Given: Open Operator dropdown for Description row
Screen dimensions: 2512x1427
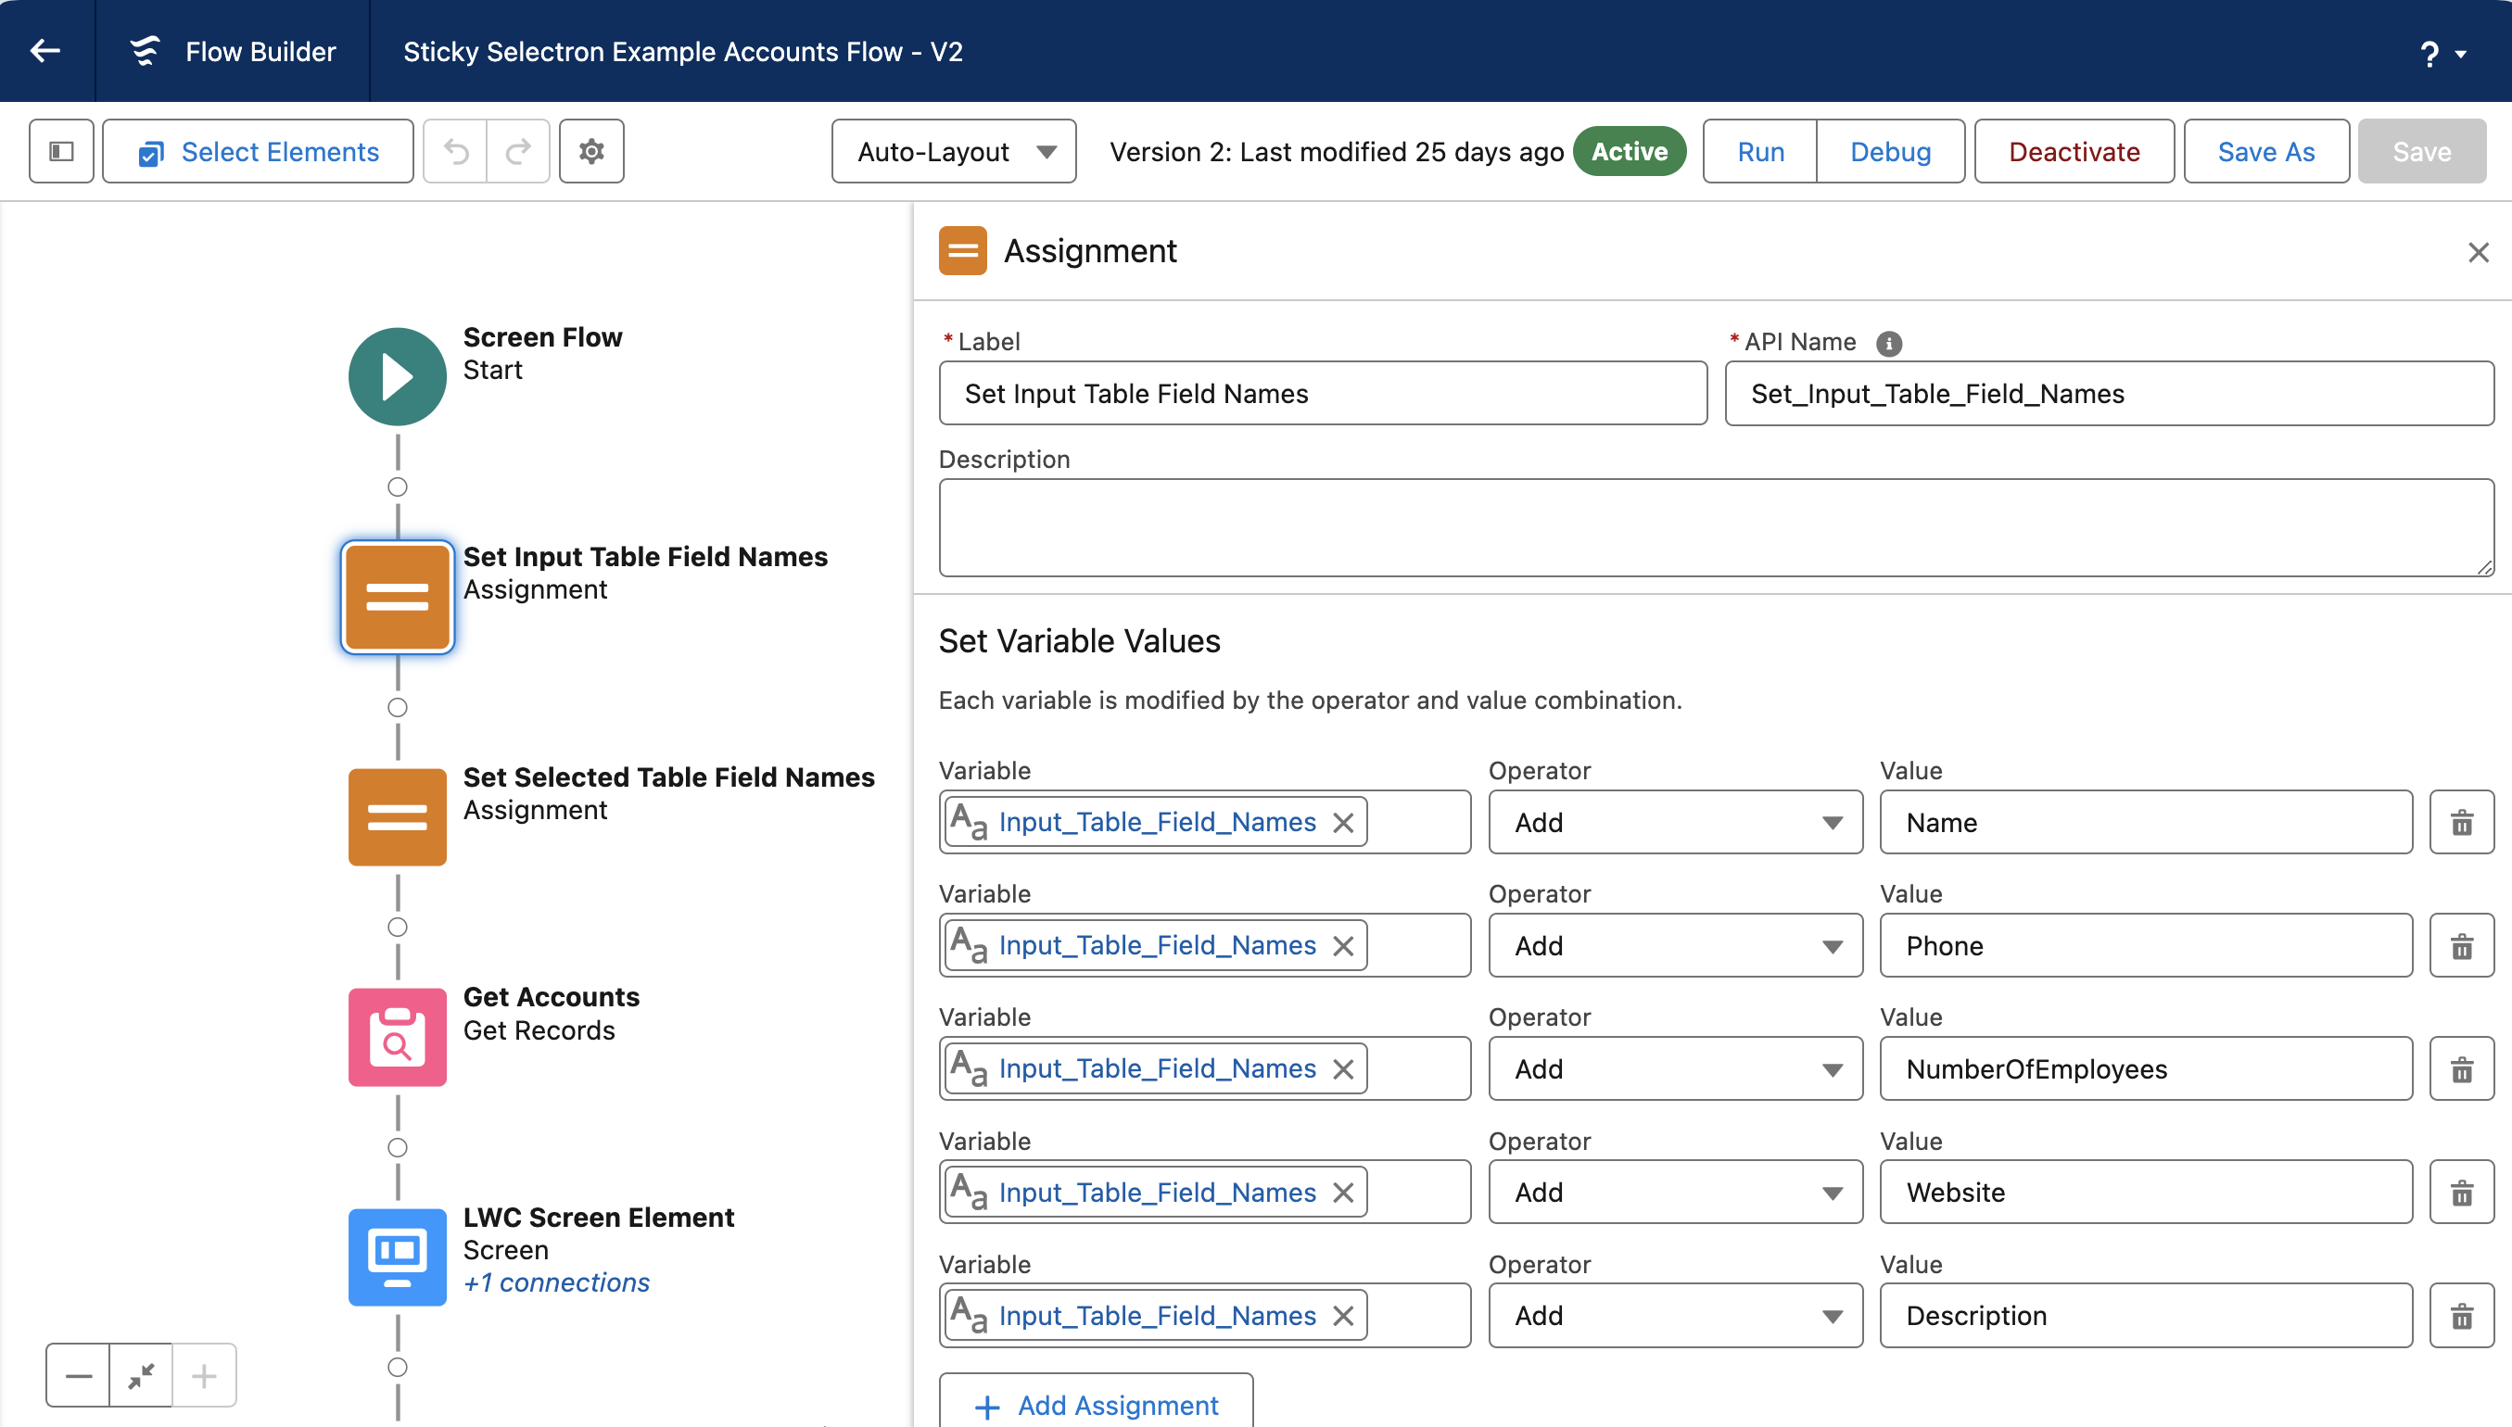Looking at the screenshot, I should point(1675,1316).
